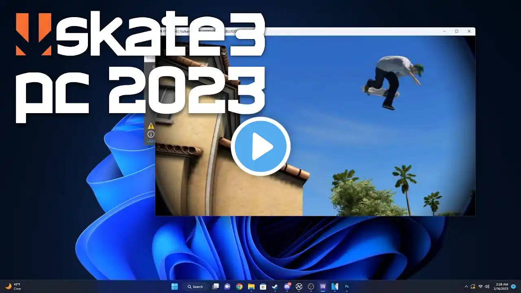
Task: Click the circled info icon
Action: [x=151, y=134]
